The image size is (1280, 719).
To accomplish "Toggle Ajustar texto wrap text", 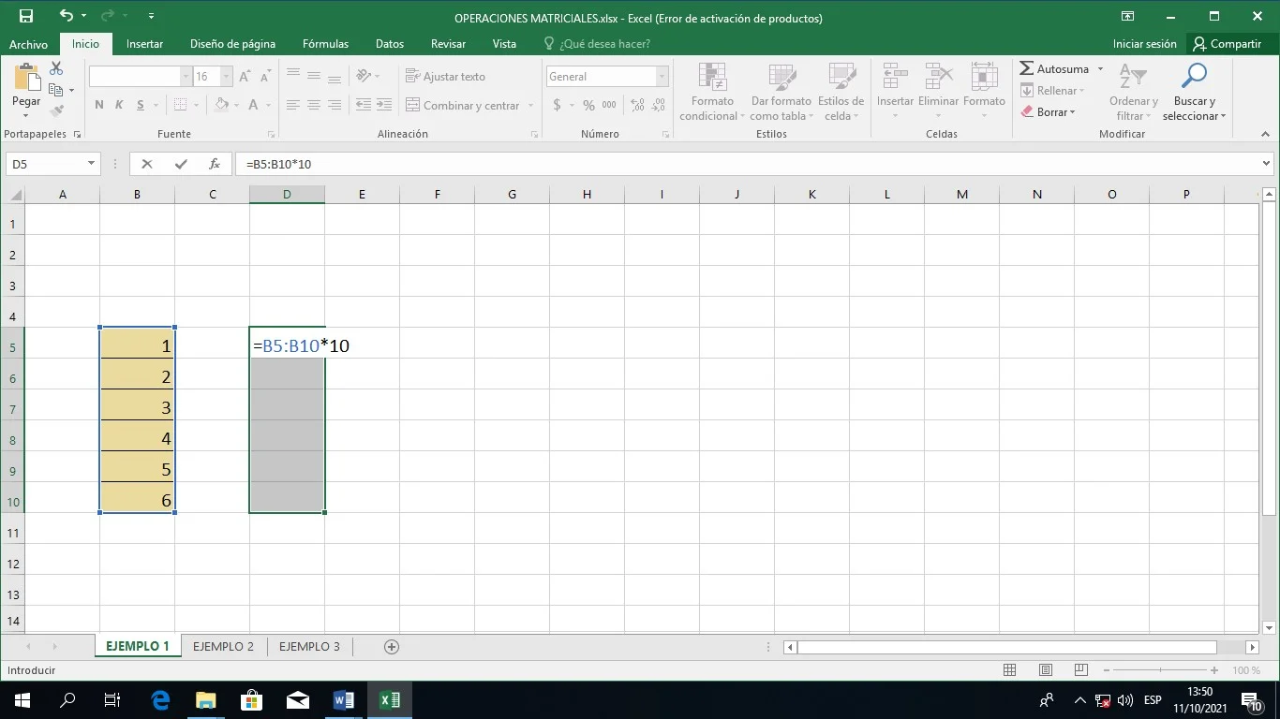I will point(445,77).
